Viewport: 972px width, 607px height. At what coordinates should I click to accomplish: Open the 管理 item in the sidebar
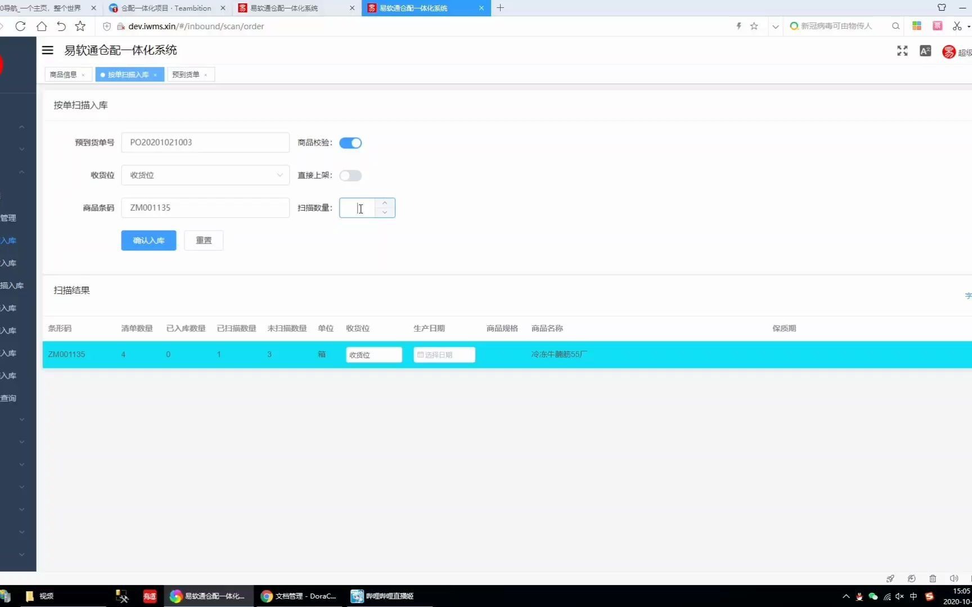tap(8, 218)
